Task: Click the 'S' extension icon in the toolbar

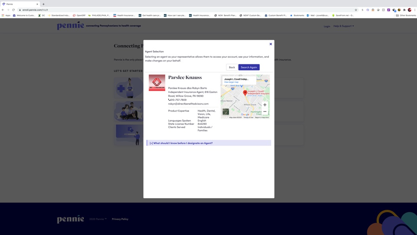Action: click(x=362, y=10)
